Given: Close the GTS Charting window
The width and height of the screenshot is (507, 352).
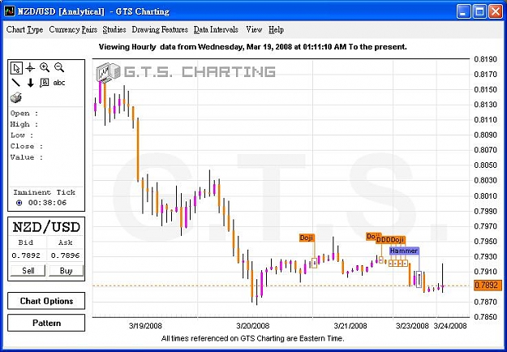Looking at the screenshot, I should [496, 11].
